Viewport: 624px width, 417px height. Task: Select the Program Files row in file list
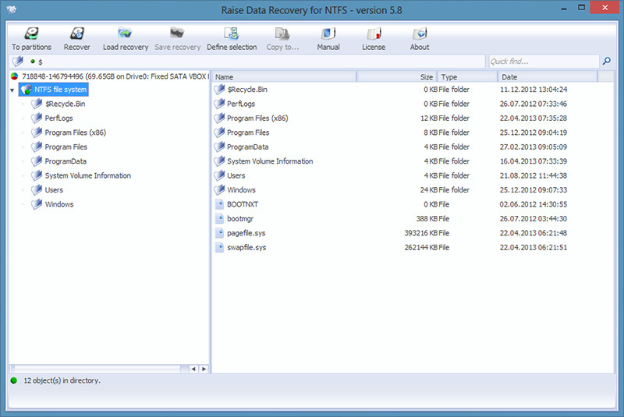[x=413, y=133]
